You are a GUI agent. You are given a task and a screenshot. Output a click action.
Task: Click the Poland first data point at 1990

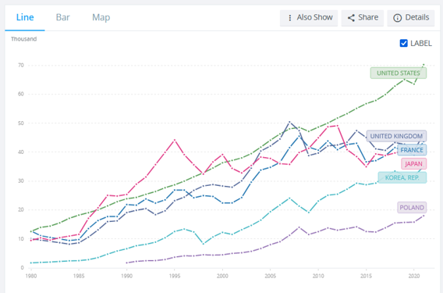pyautogui.click(x=126, y=263)
